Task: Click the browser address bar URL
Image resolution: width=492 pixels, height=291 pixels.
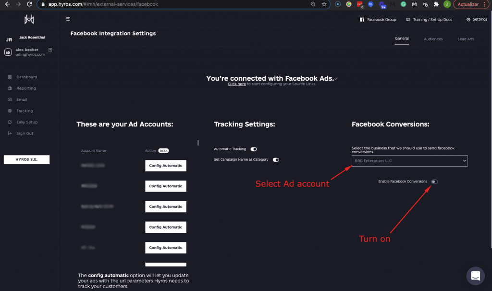Action: pyautogui.click(x=103, y=4)
